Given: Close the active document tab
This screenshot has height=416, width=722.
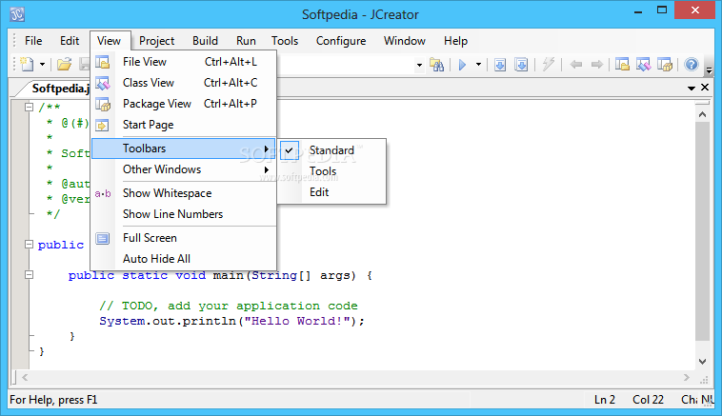Looking at the screenshot, I should pos(705,88).
